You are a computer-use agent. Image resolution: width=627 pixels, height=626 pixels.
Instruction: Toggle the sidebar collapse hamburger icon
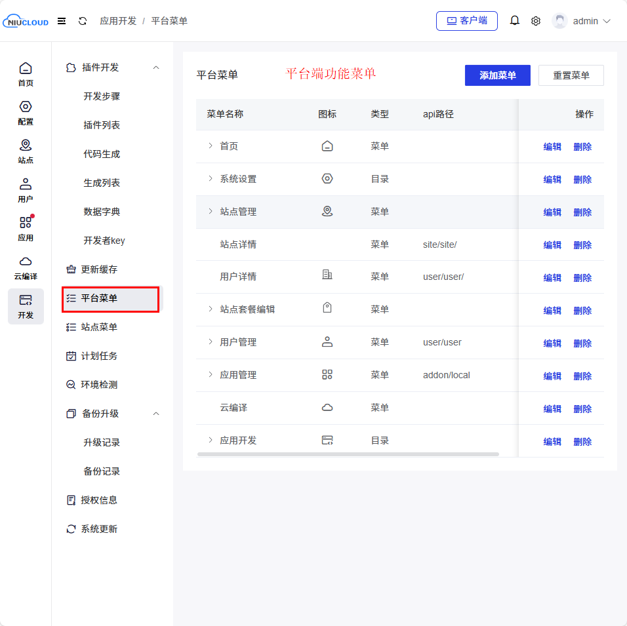[x=62, y=21]
